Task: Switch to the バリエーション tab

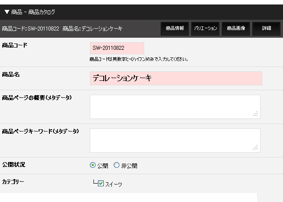Action: pyautogui.click(x=206, y=28)
